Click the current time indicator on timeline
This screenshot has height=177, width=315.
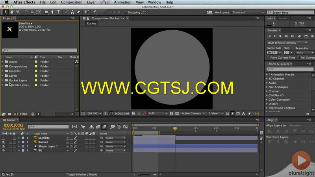coord(175,129)
